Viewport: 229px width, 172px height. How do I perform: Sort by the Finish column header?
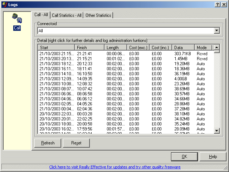click(89, 48)
